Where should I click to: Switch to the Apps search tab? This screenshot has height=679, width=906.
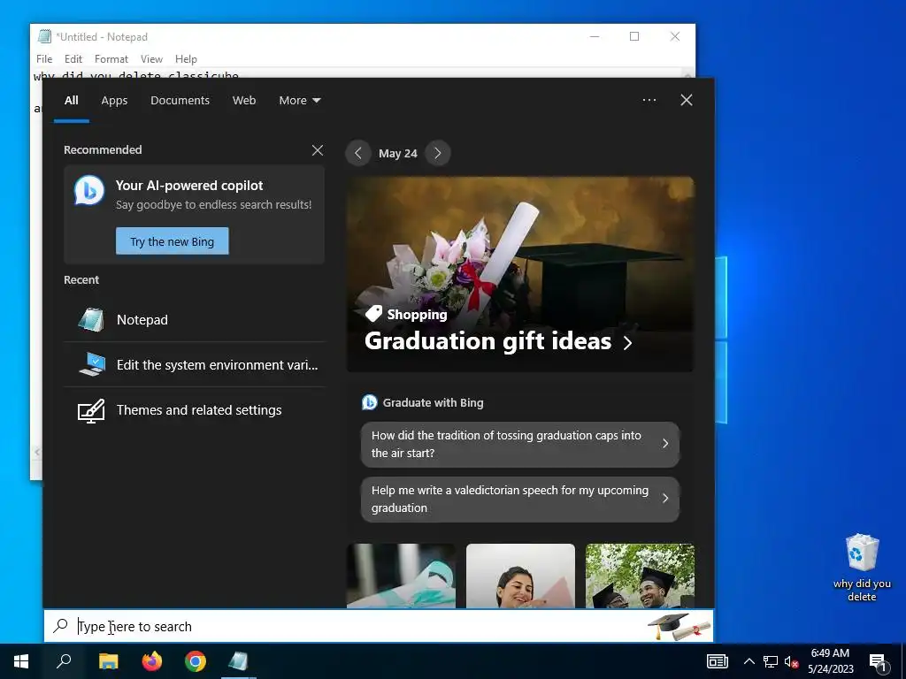tap(114, 101)
